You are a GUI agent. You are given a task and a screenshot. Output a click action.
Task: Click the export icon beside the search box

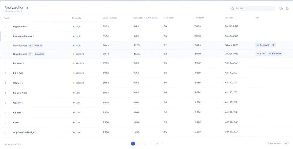click(281, 8)
